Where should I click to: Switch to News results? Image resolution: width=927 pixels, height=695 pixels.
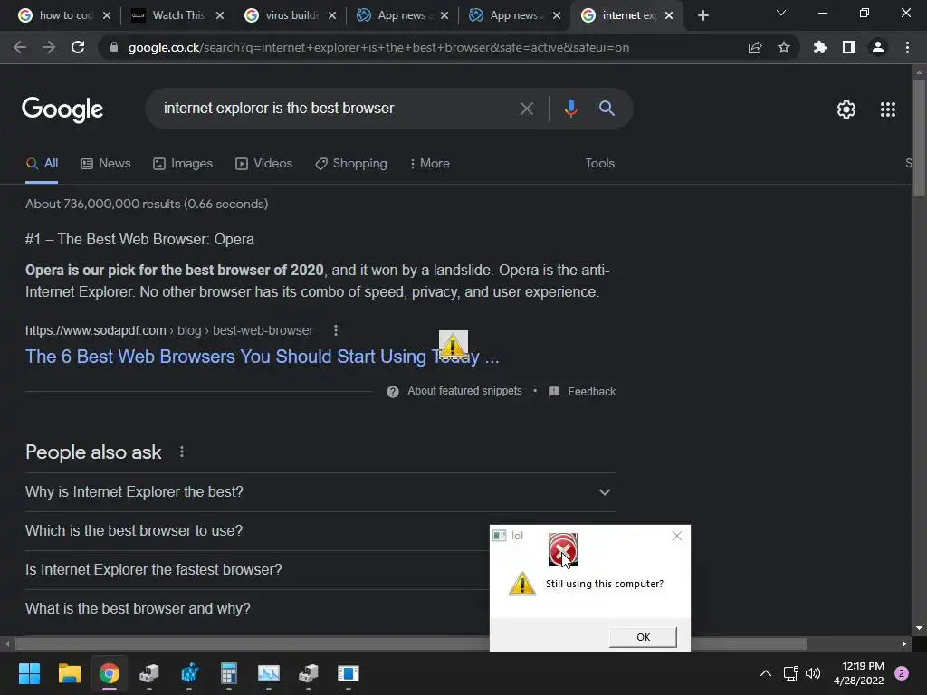(x=106, y=164)
